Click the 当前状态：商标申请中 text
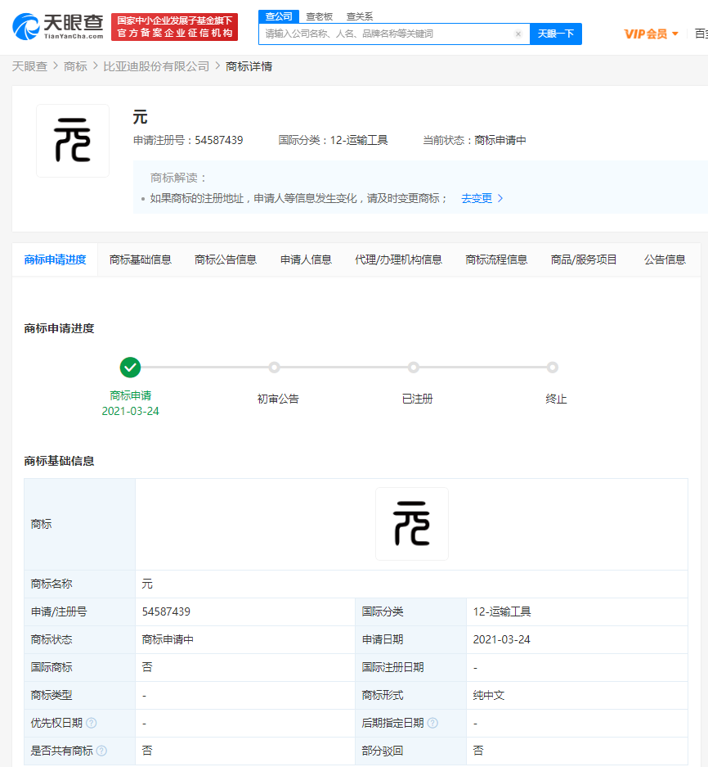Viewport: 708px width, 767px height. point(474,141)
